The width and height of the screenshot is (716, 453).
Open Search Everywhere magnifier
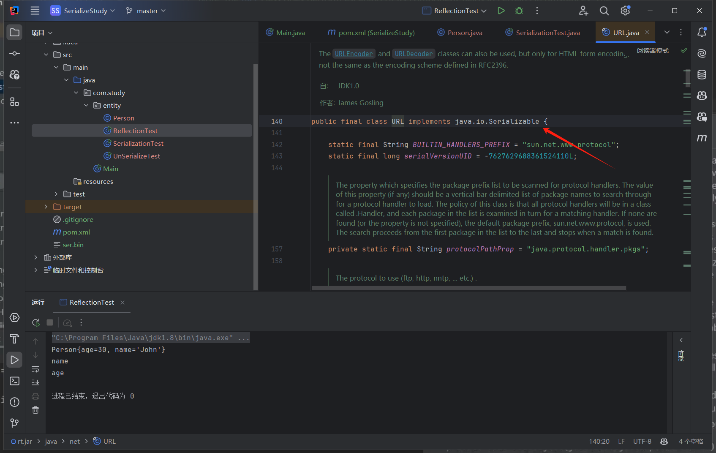604,11
